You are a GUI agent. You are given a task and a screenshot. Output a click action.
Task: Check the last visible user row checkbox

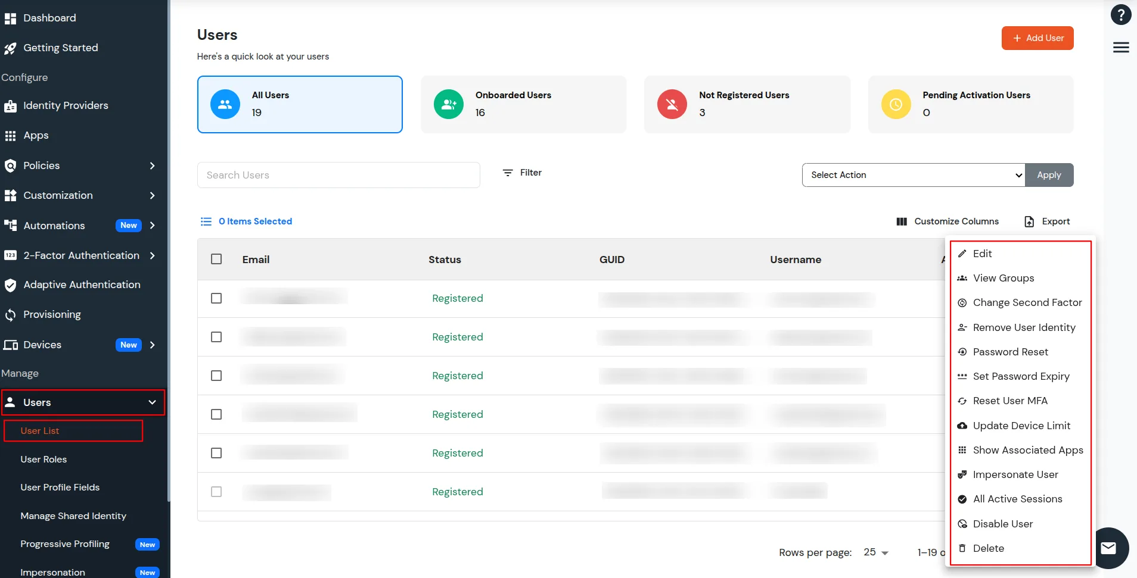216,492
